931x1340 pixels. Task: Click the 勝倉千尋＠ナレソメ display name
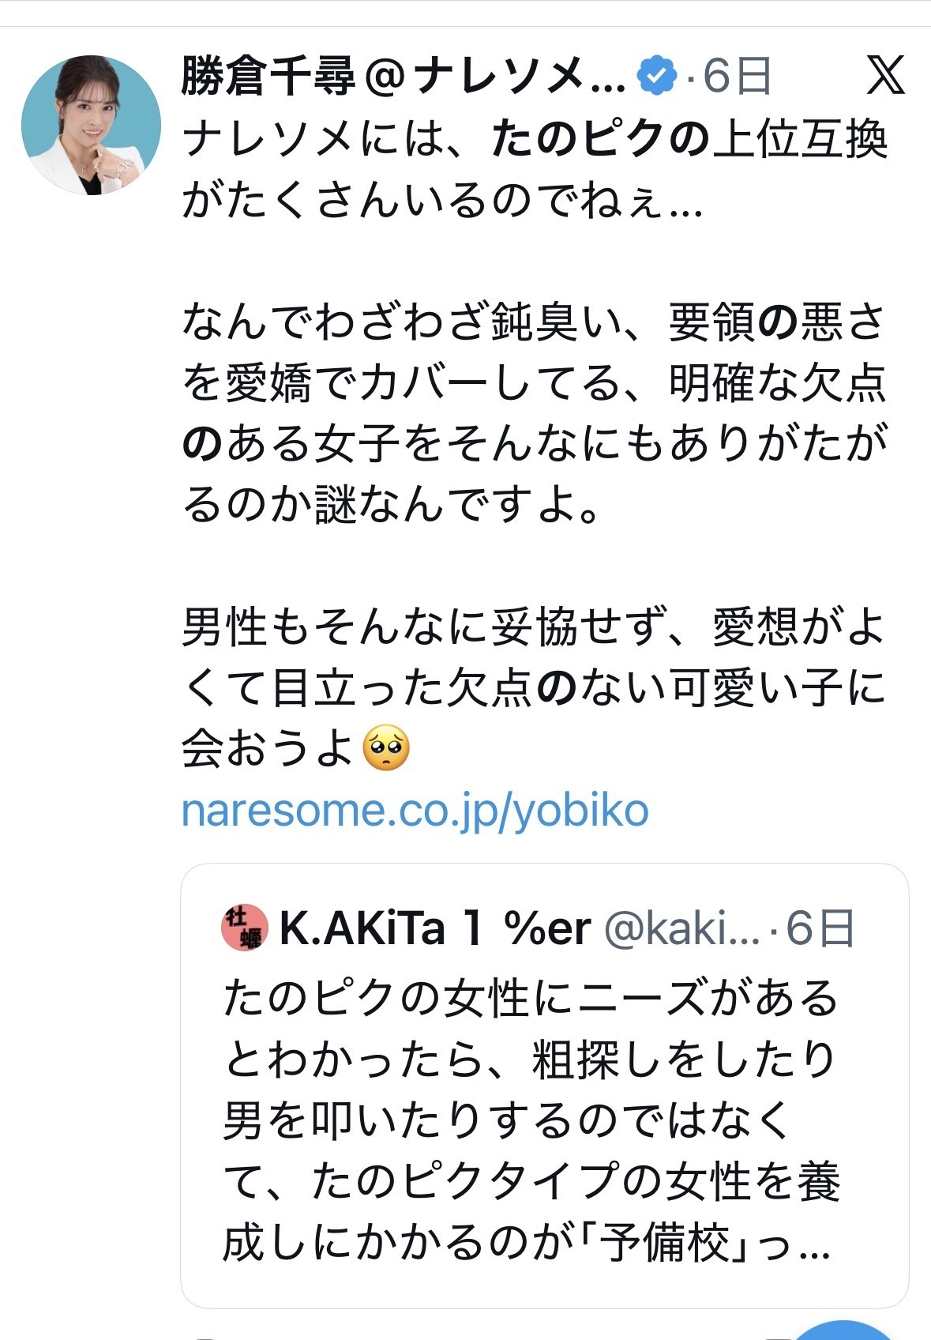404,77
